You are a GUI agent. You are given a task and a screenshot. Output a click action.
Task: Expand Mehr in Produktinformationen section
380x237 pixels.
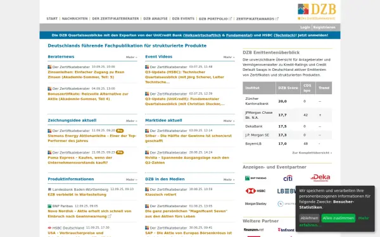(131, 179)
